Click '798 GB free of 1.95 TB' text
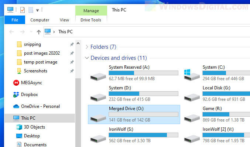 point(223,141)
